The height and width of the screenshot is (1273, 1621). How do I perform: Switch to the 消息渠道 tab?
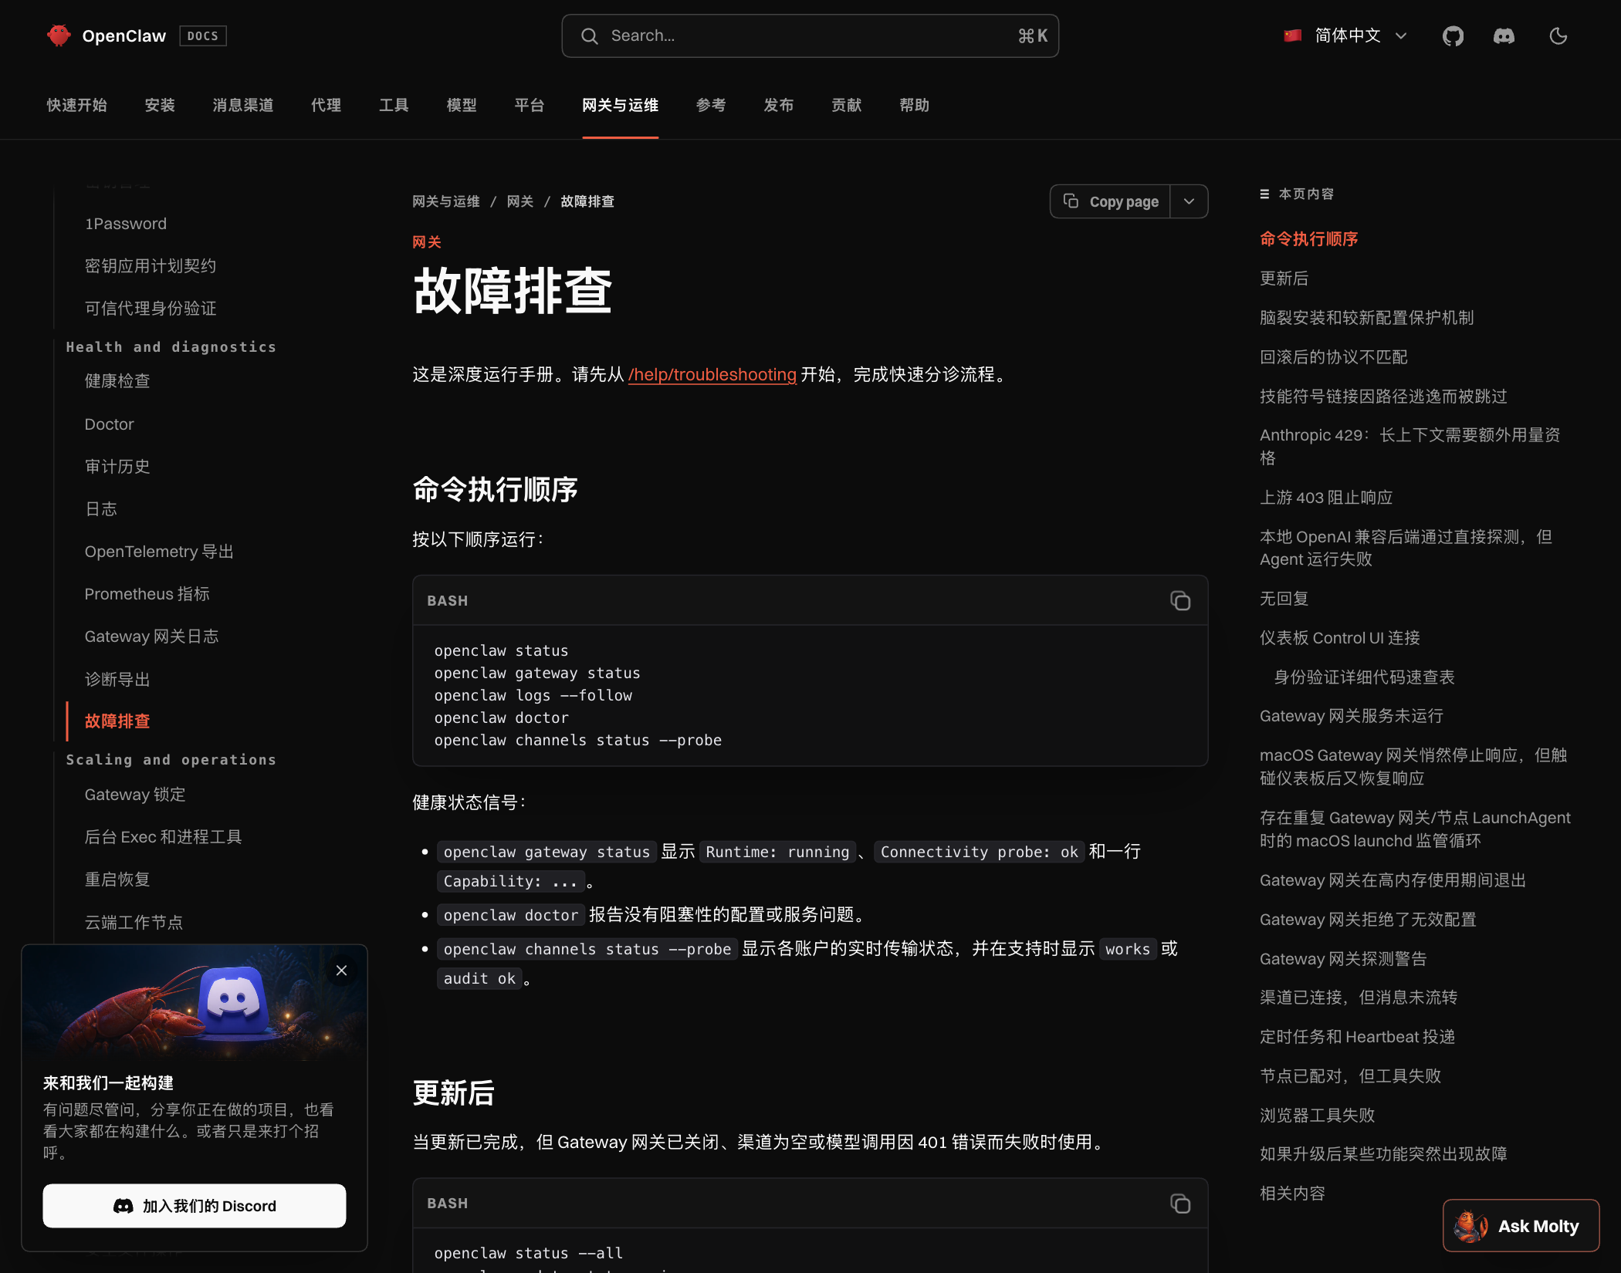[x=243, y=105]
